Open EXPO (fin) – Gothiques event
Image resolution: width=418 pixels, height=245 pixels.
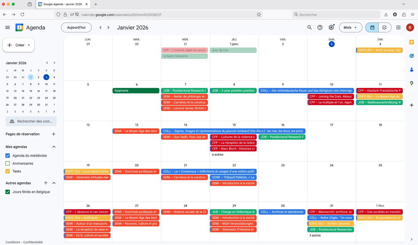pos(87,218)
